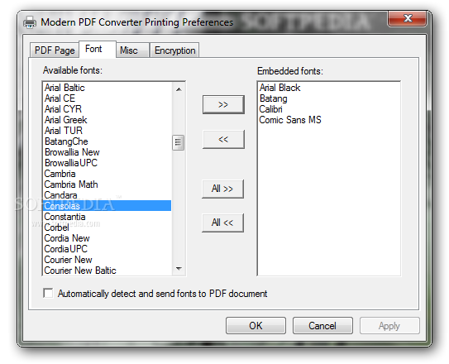Viewport: 449px width, 364px height.
Task: Click the All << button
Action: (x=222, y=223)
